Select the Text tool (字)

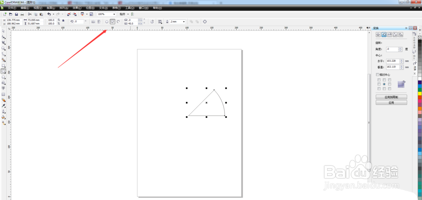(x=3, y=88)
